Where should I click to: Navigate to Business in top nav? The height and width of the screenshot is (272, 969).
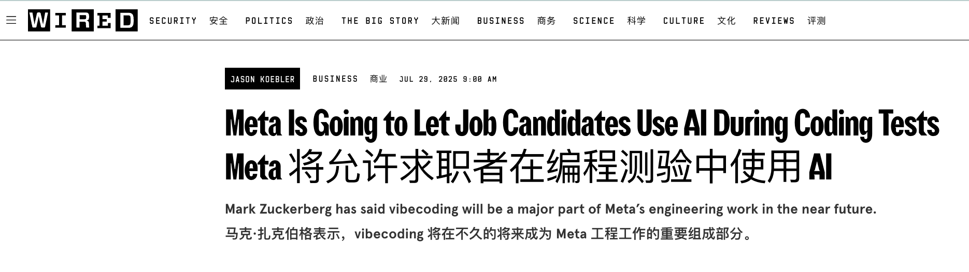point(501,21)
